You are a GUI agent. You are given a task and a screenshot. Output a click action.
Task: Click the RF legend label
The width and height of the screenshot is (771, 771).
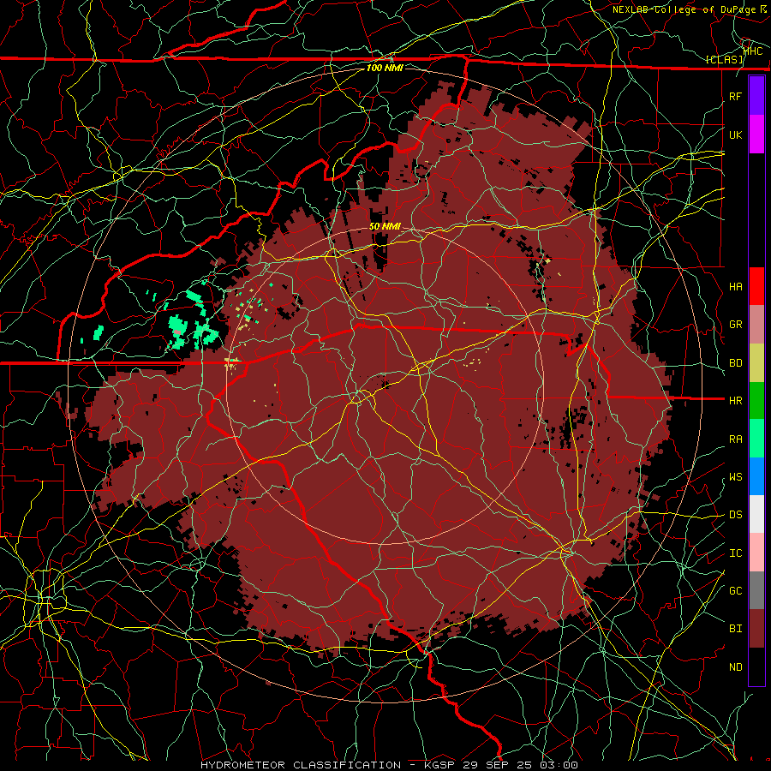coord(735,96)
